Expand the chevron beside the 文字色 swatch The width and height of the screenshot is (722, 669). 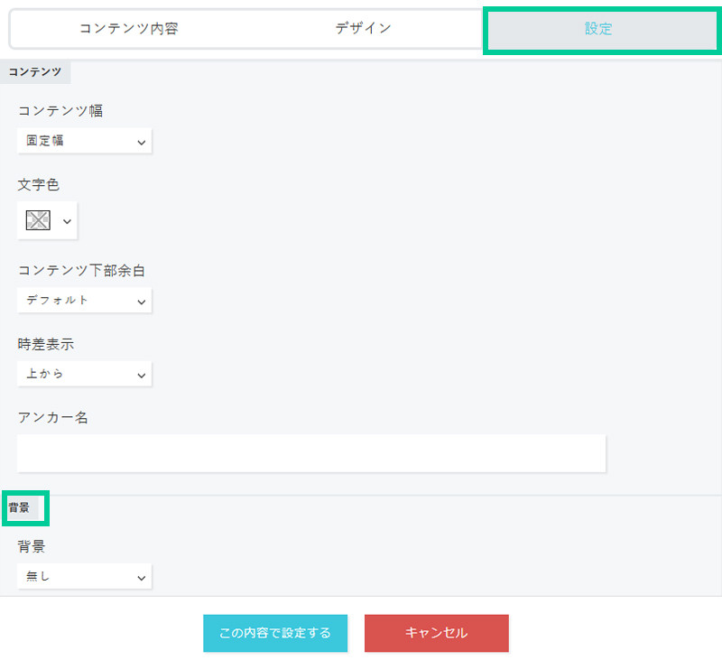pos(67,221)
